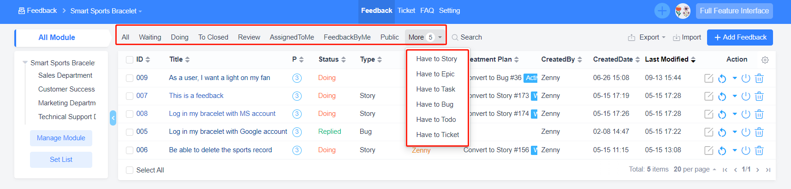Screen dimensions: 791x189
Task: Open the user avatar in top bar
Action: [x=683, y=11]
